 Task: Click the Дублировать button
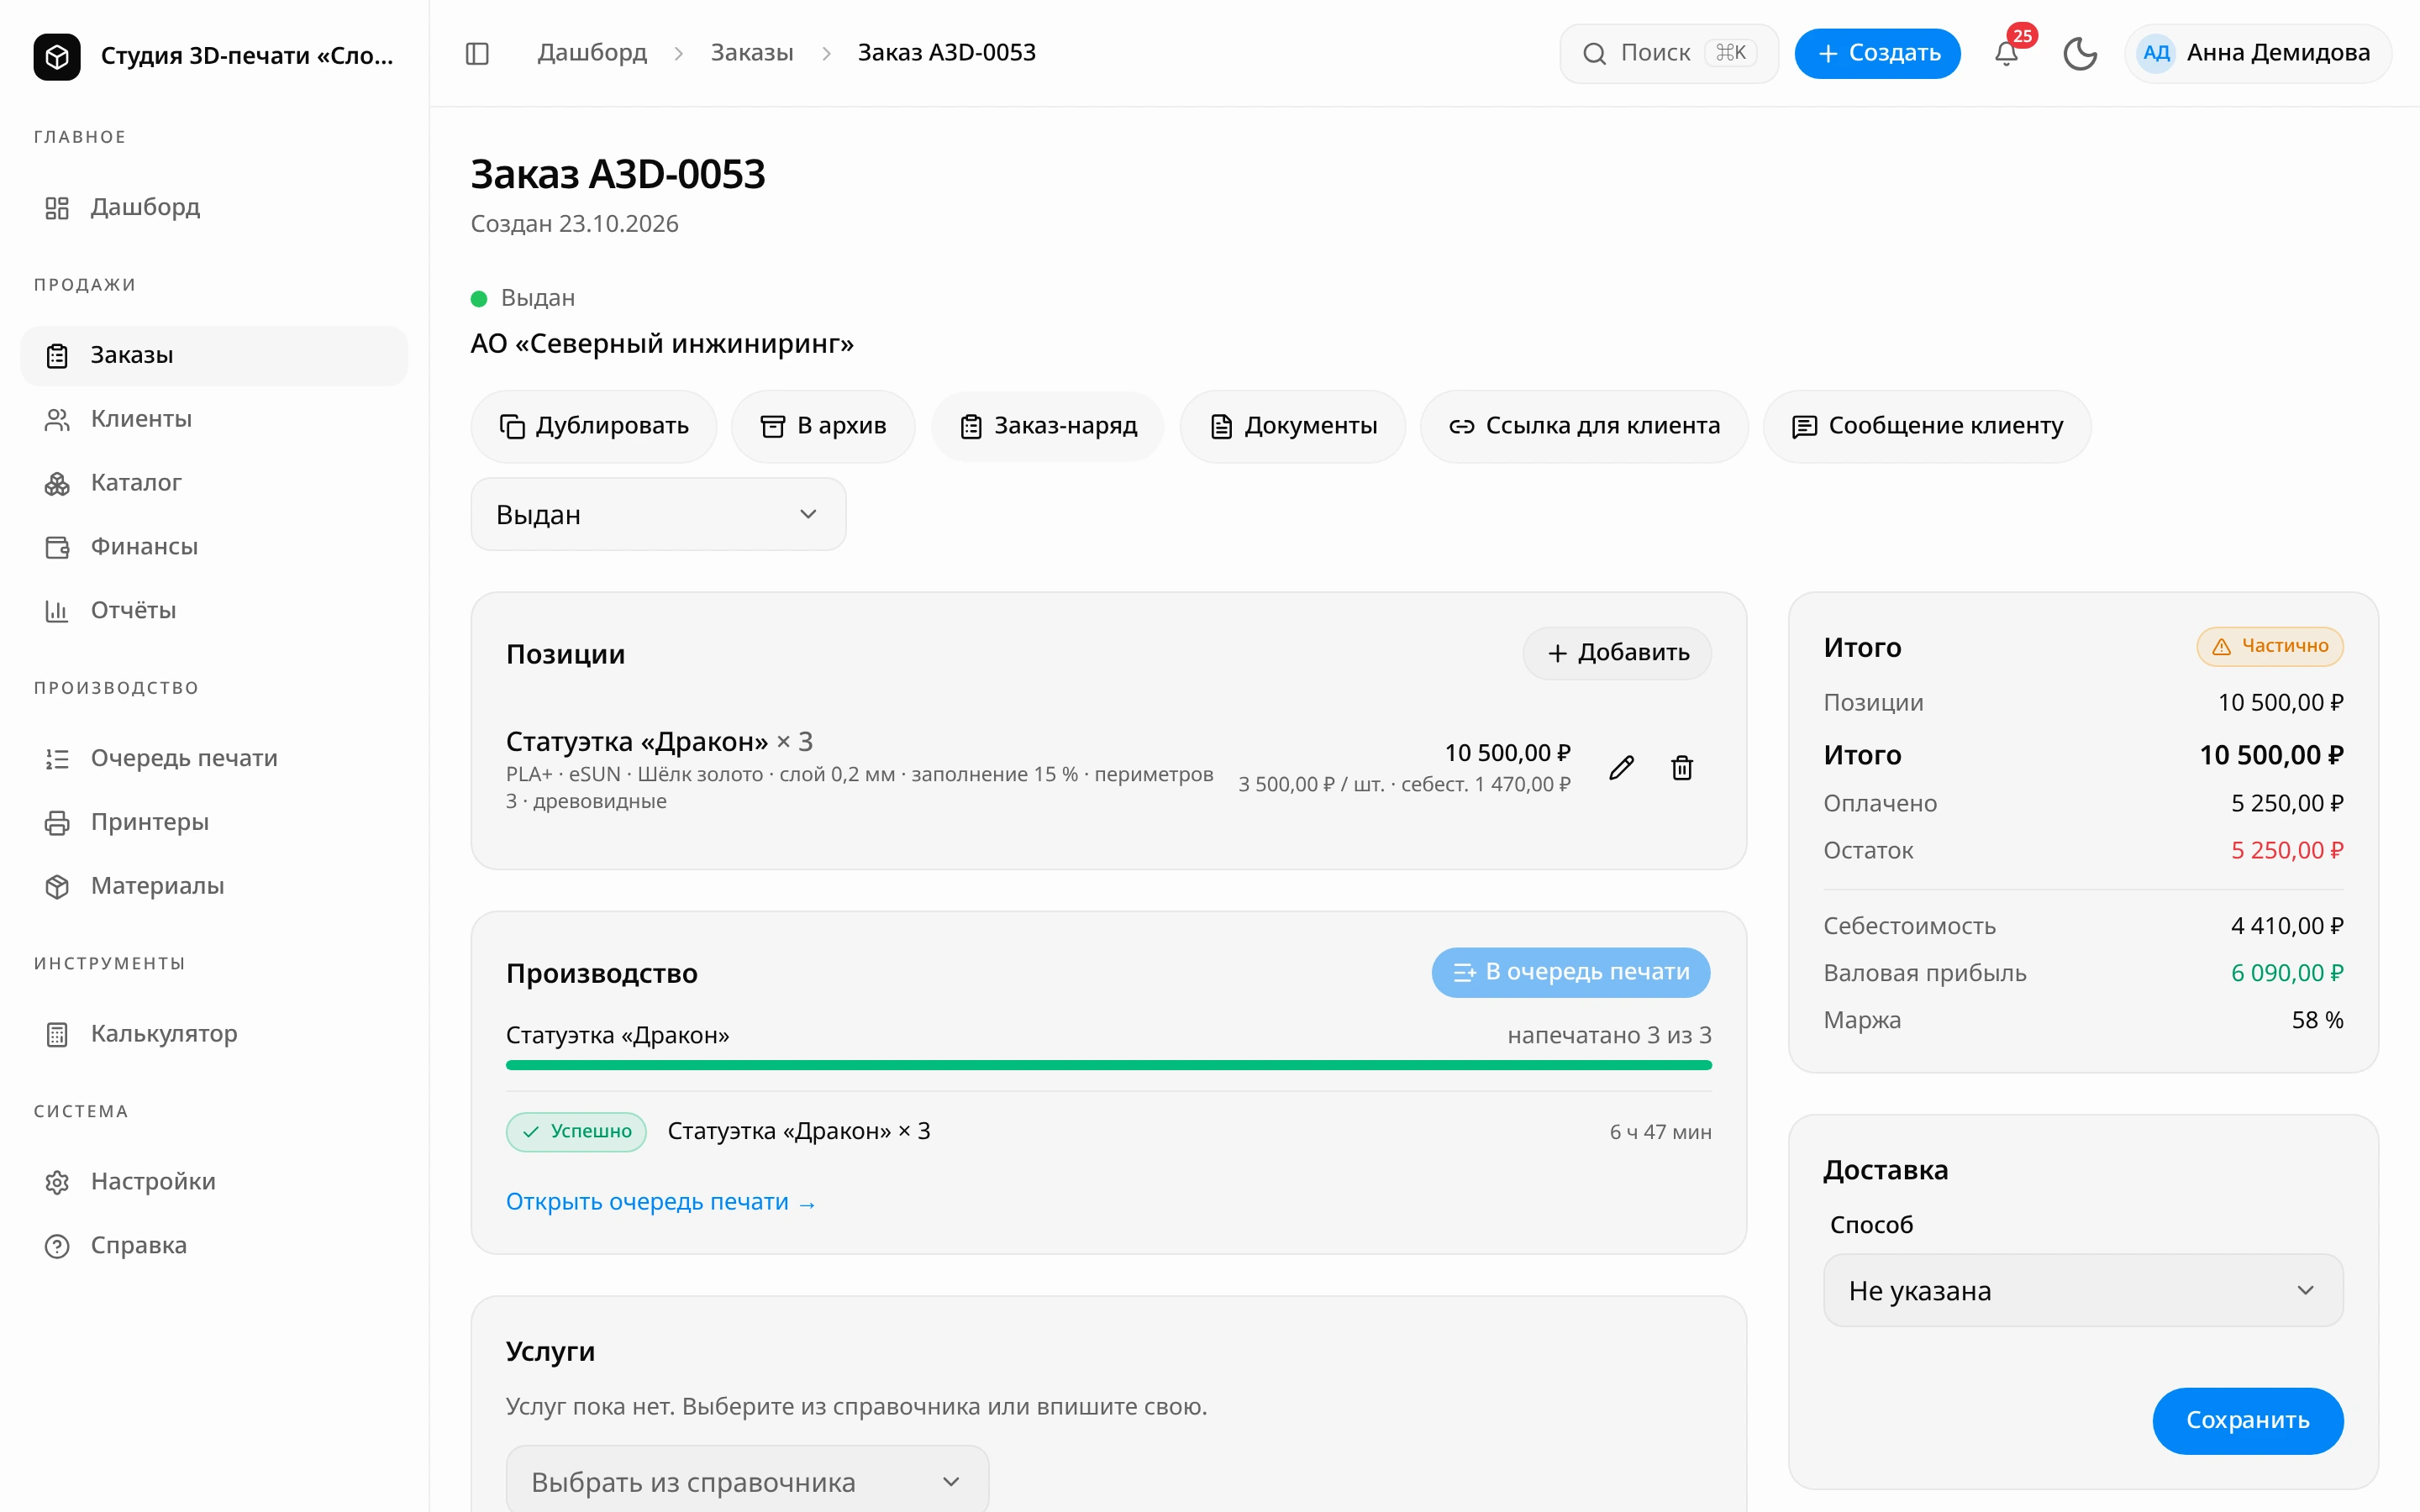coord(594,426)
